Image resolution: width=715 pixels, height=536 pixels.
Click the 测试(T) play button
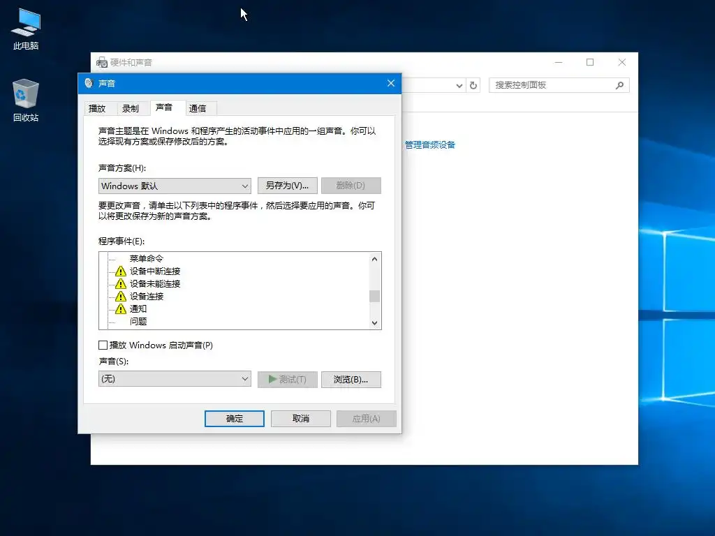point(287,379)
